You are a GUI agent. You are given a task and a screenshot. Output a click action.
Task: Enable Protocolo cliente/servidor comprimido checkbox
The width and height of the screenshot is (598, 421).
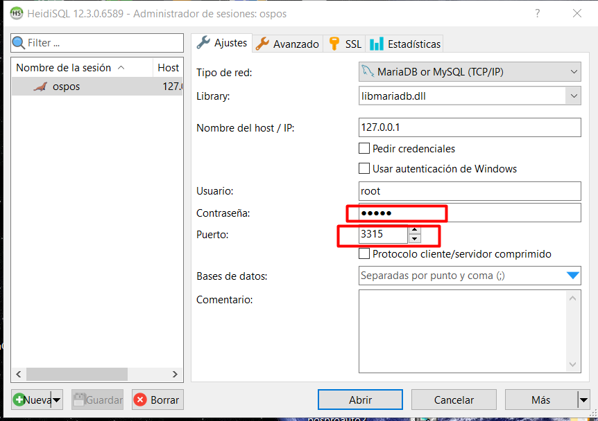[x=364, y=254]
